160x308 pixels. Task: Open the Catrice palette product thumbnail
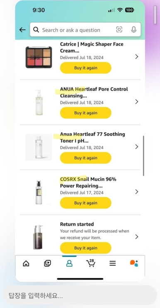coord(39,57)
